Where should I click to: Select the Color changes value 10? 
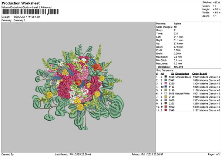point(175,27)
